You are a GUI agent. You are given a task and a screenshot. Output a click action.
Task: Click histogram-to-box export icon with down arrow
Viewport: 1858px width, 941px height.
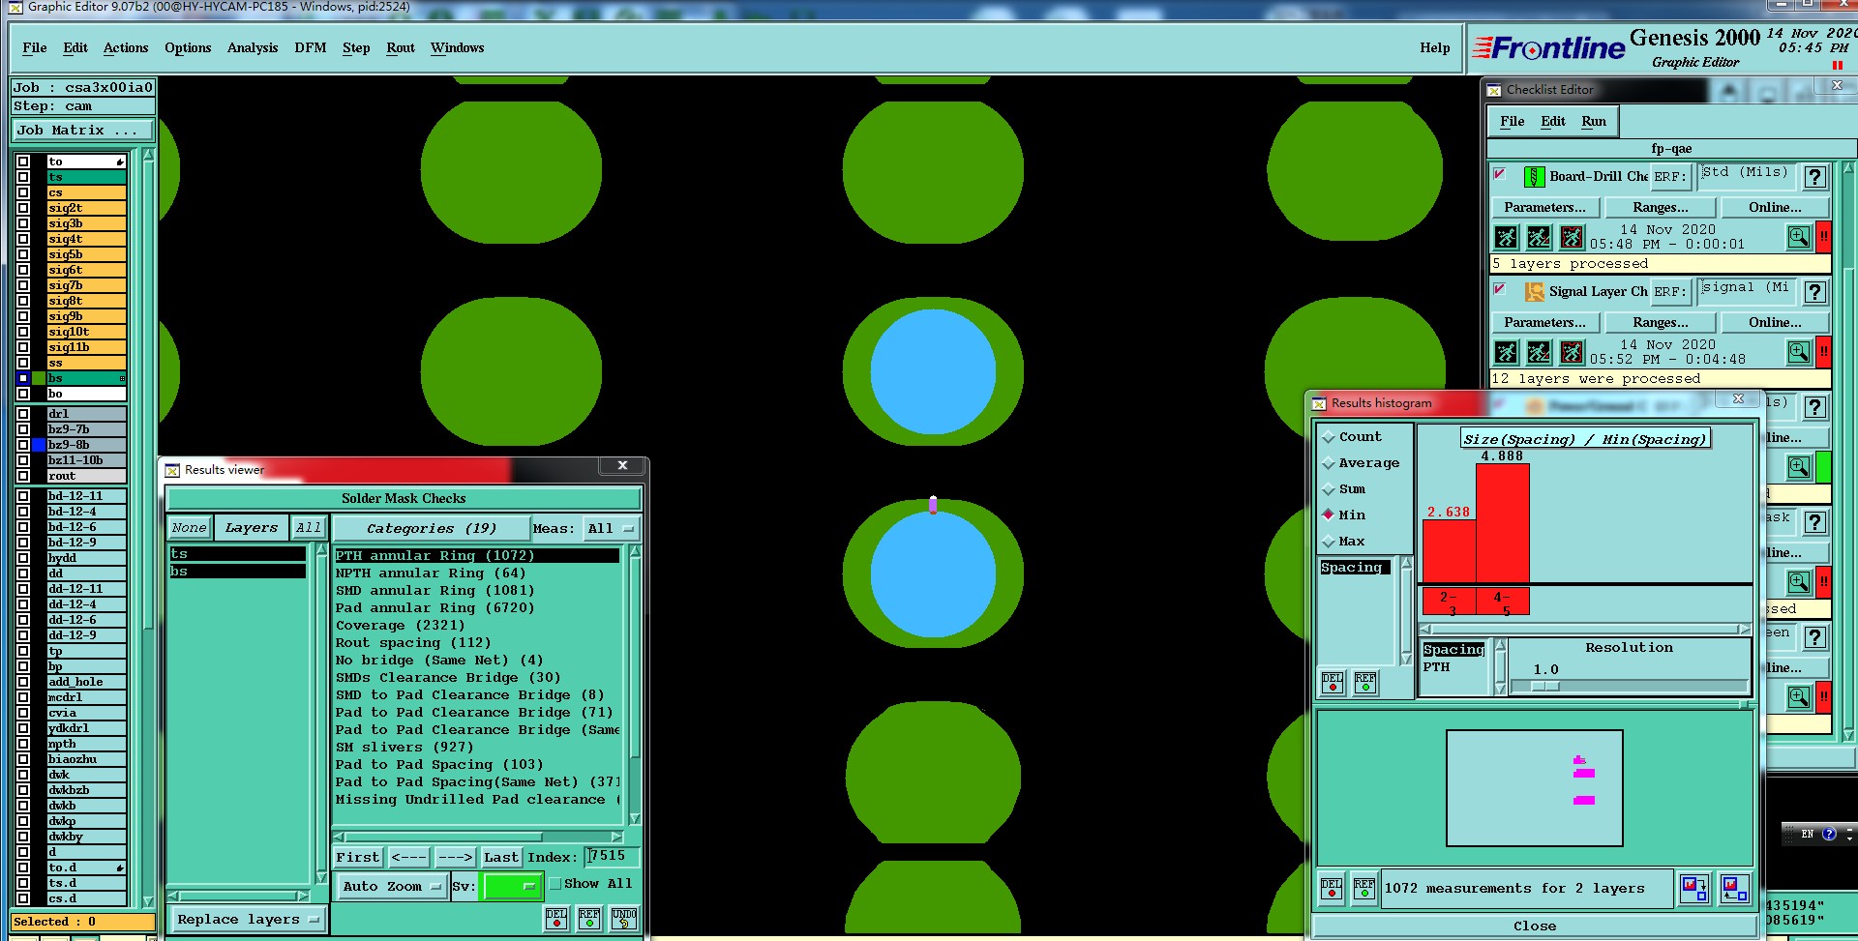(x=1694, y=888)
